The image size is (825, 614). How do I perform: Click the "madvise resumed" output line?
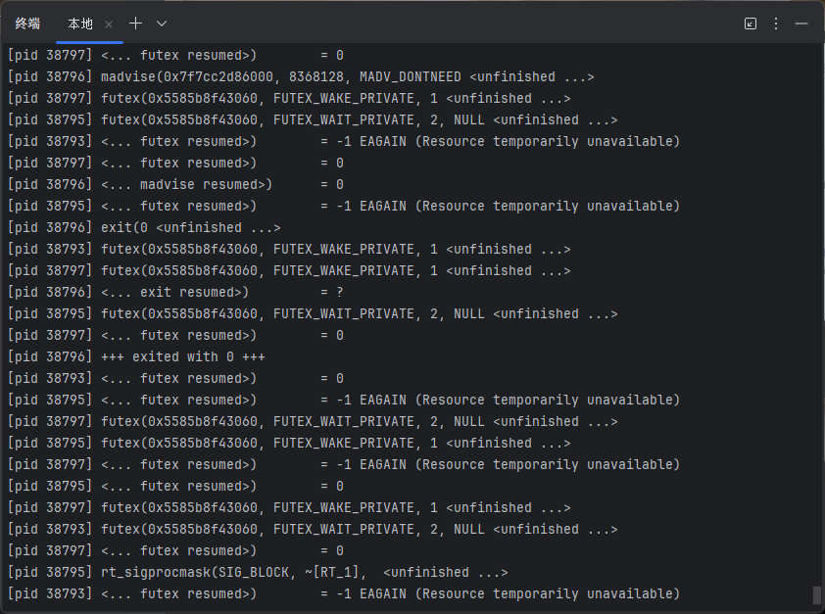(x=221, y=185)
